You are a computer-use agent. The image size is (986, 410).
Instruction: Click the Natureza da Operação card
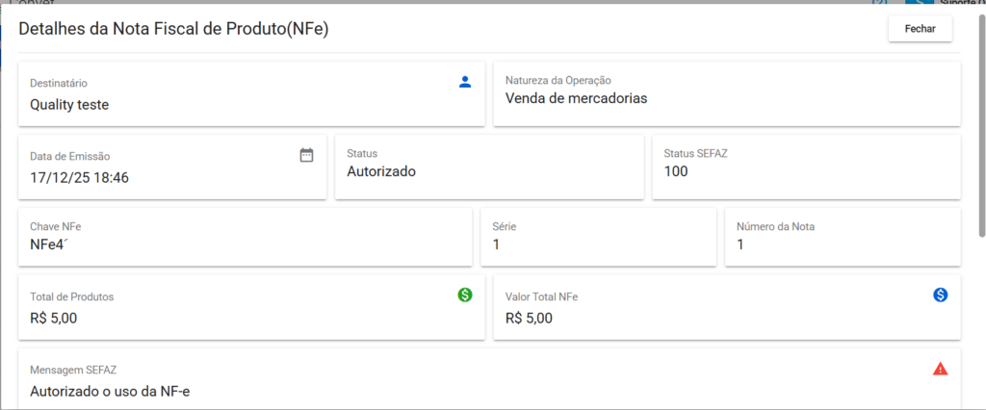[726, 93]
